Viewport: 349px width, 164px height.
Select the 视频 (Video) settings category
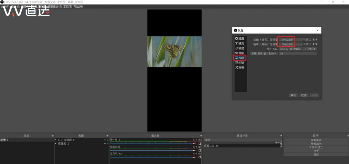click(240, 58)
